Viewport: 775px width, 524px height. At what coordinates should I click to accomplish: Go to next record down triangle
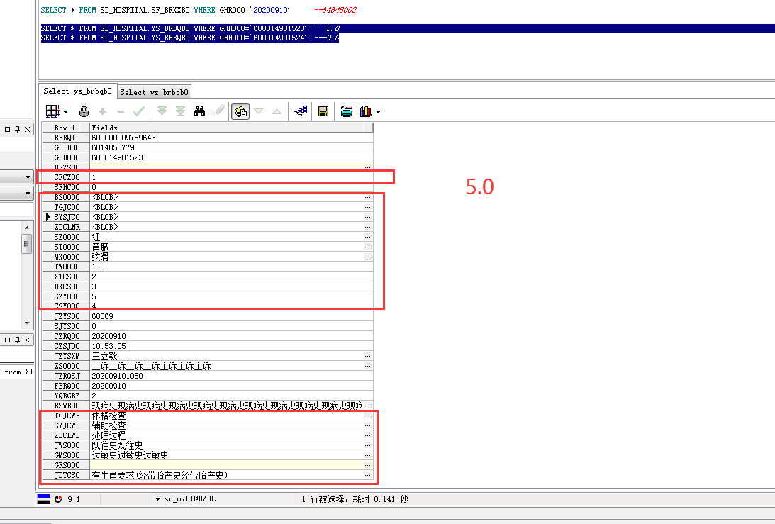[x=259, y=112]
